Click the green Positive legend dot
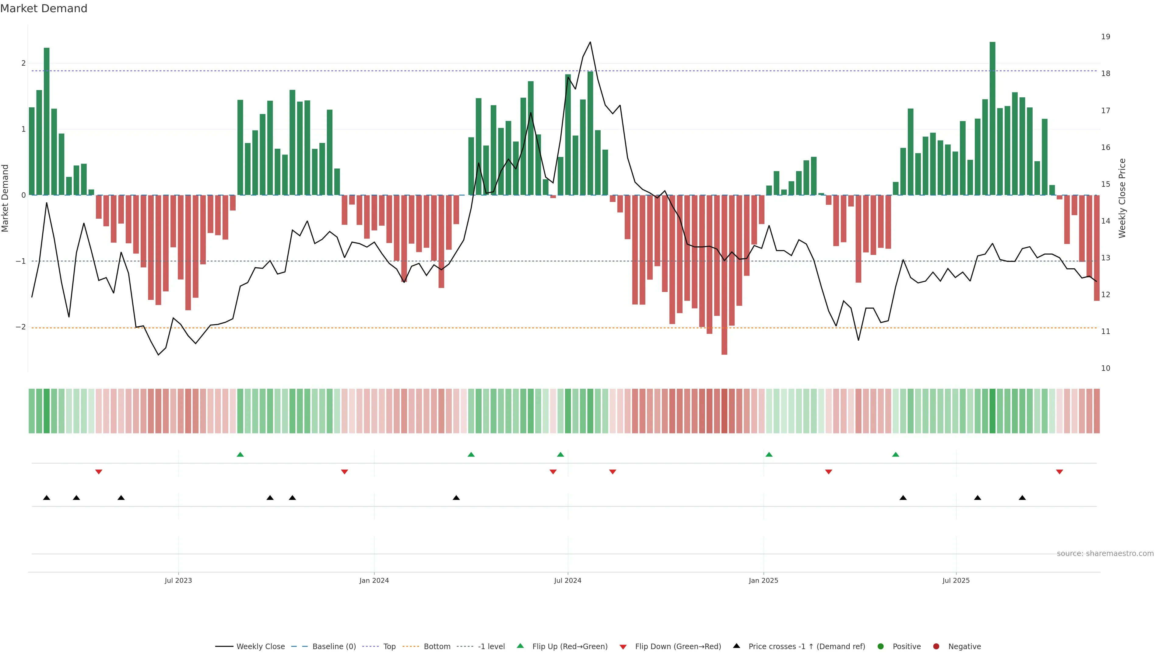The height and width of the screenshot is (657, 1169). 881,646
